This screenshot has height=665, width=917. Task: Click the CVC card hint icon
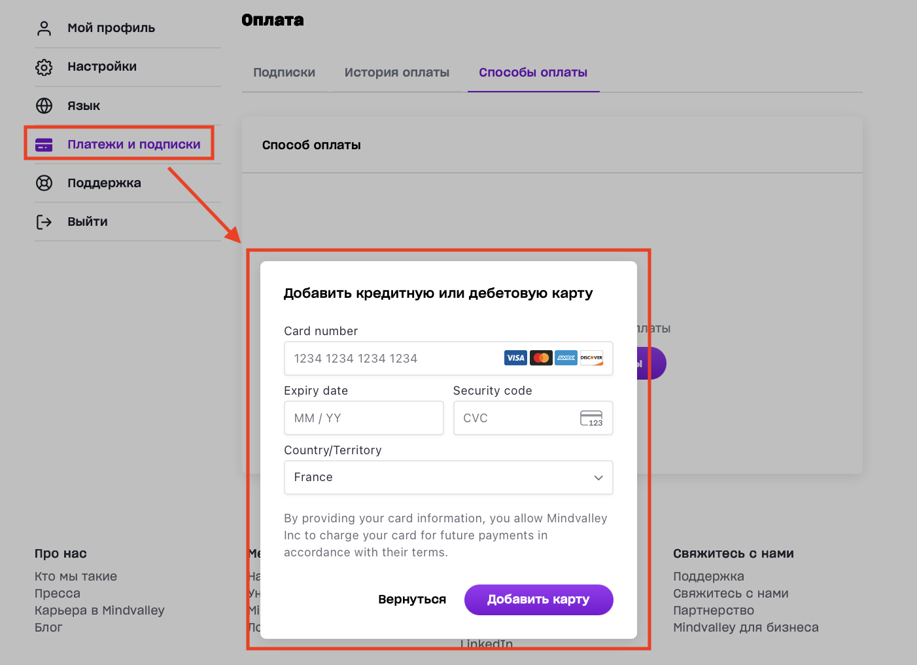coord(591,418)
